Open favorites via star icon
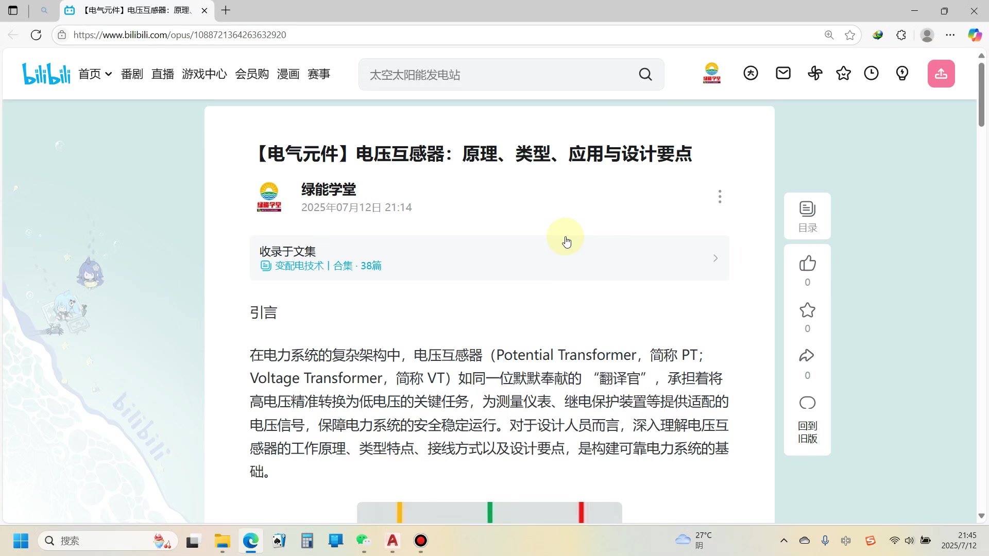 coord(843,73)
